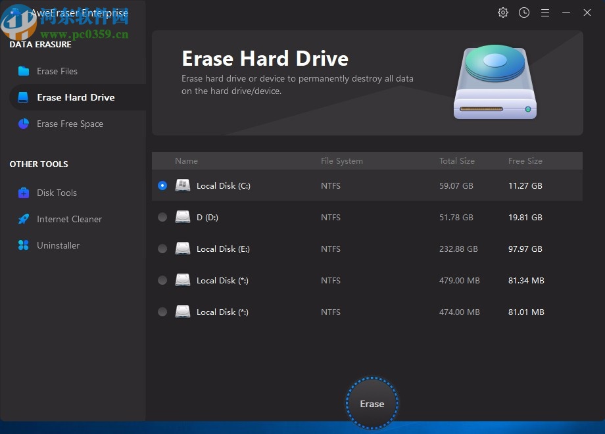Click the large disk illustration in the banner

[495, 82]
